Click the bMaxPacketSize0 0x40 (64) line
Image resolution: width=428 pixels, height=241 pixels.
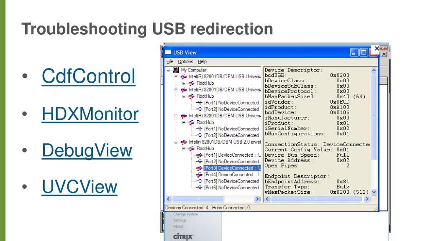(x=315, y=96)
